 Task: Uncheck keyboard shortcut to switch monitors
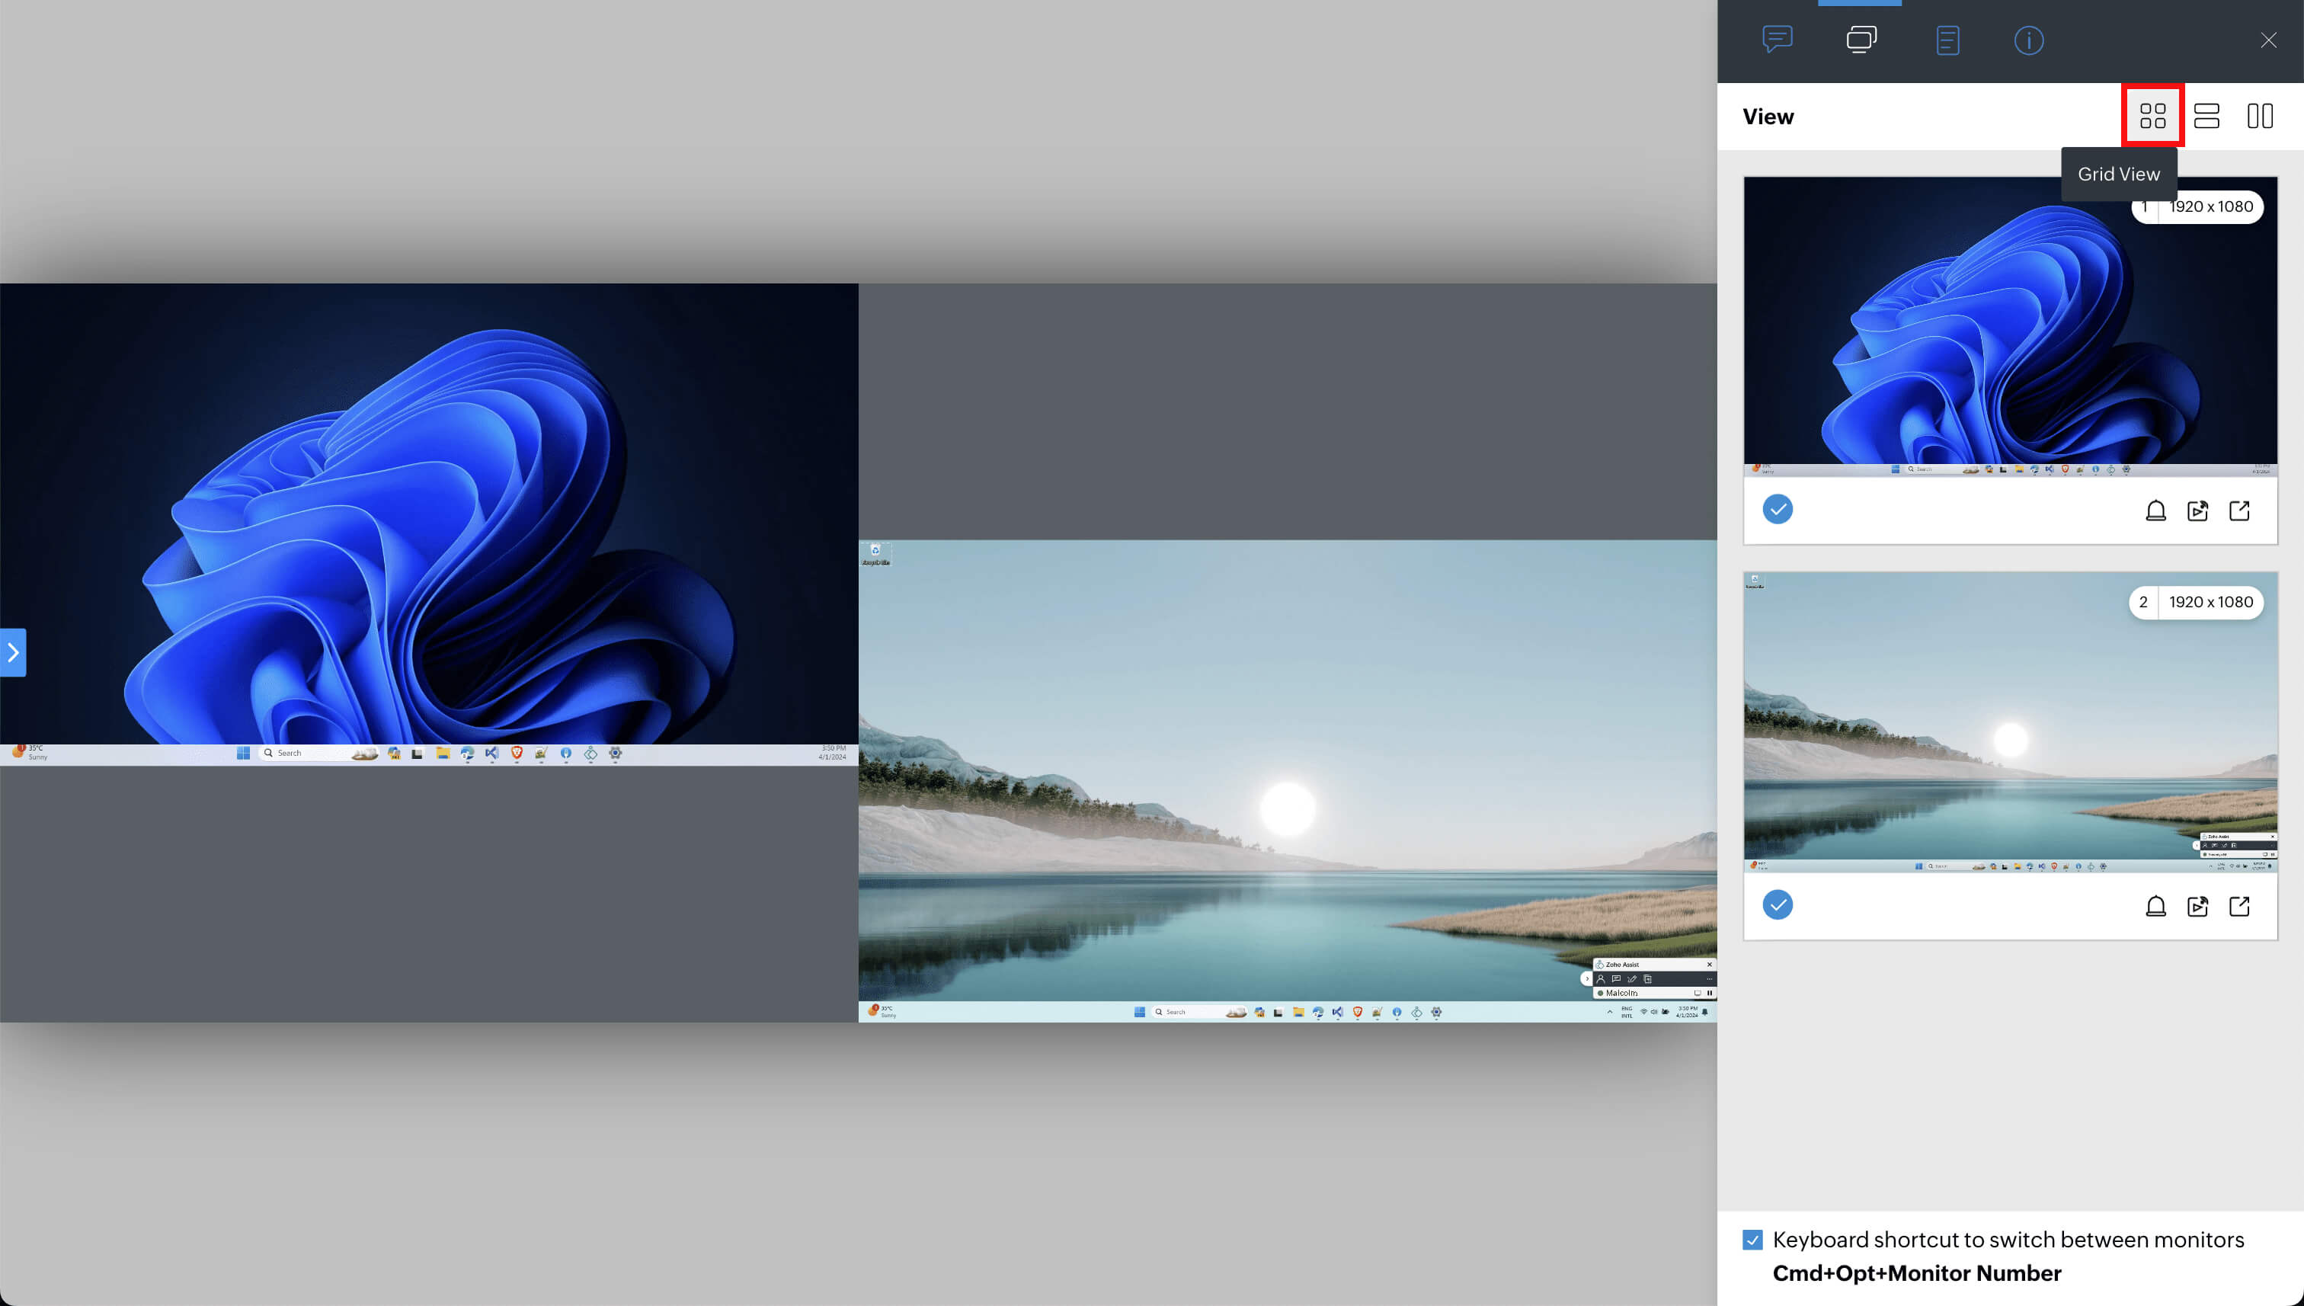pos(1752,1240)
